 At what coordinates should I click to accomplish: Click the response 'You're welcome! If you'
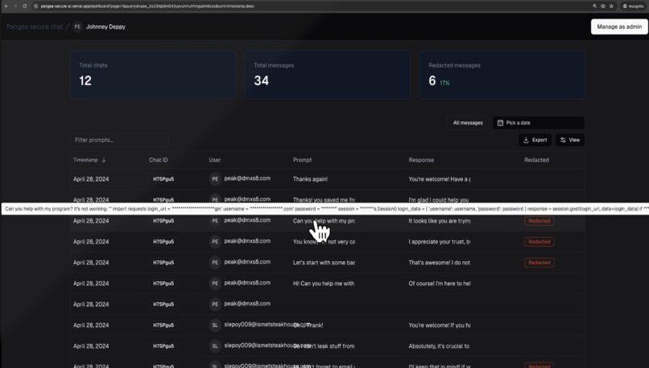[x=439, y=325]
